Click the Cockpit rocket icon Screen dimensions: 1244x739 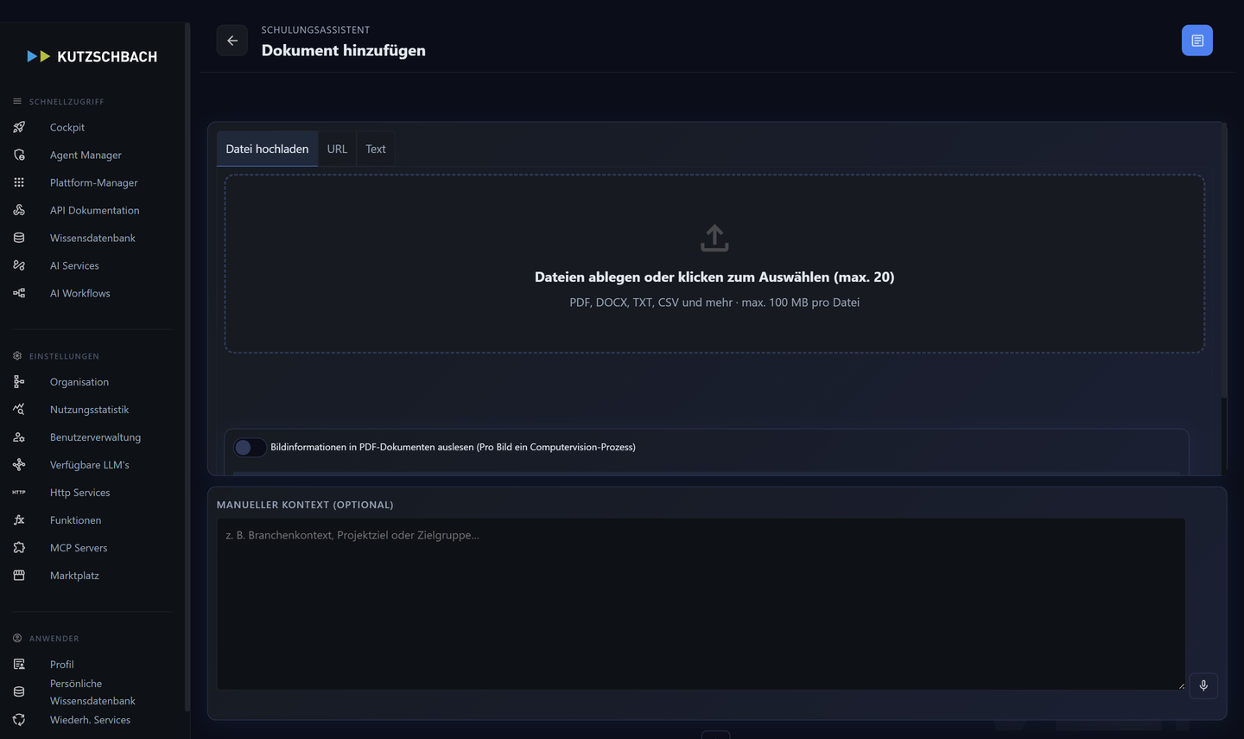(x=19, y=127)
